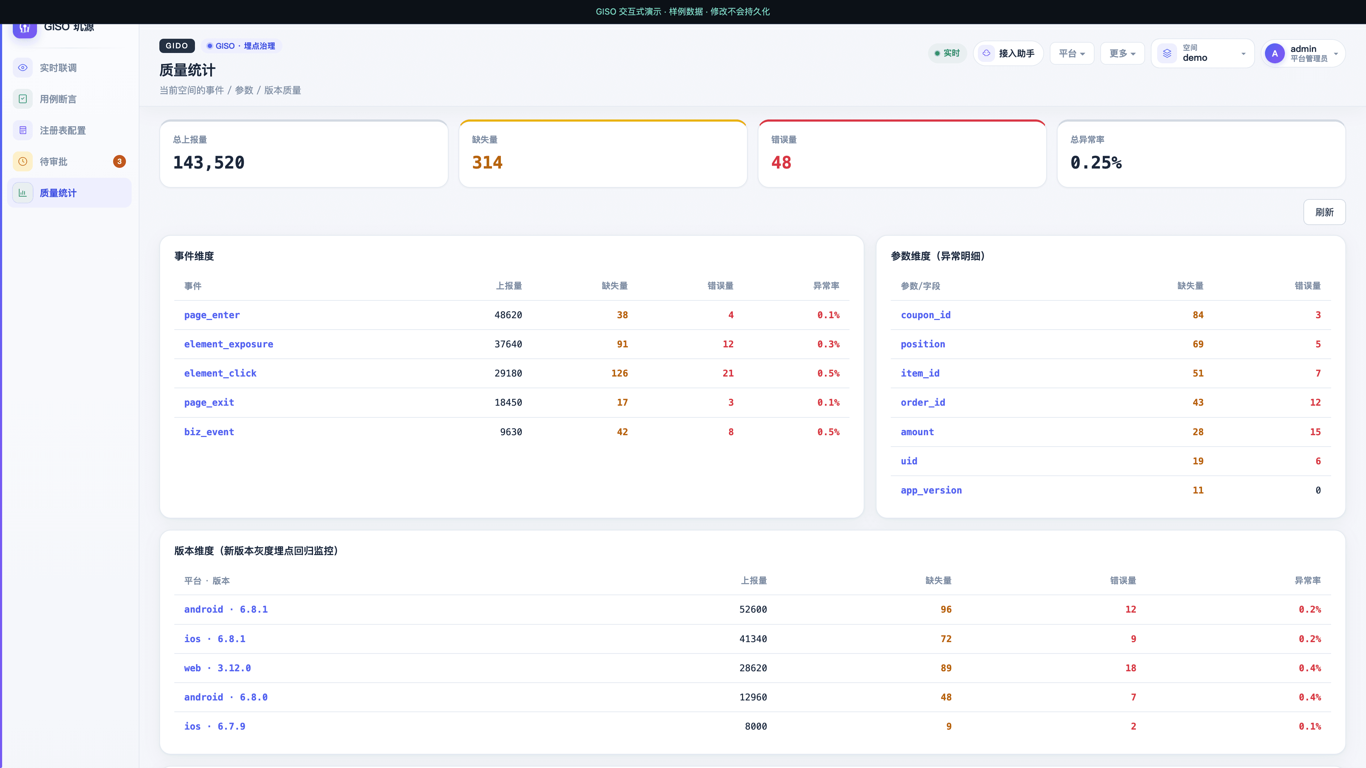Click the 缺失量 card value 314
Screen dimensions: 1366x768
coord(487,162)
